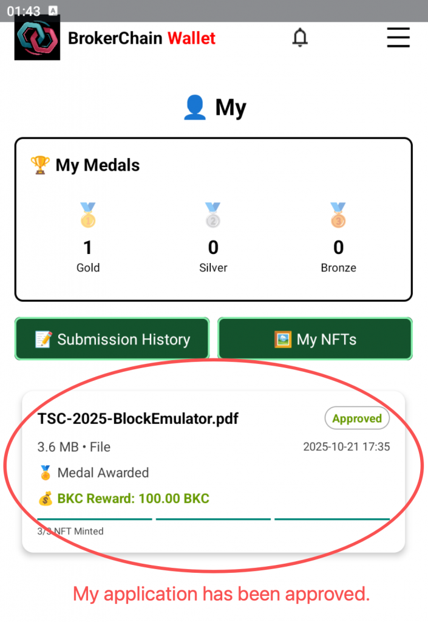Switch to My NFTs tab

coord(314,339)
